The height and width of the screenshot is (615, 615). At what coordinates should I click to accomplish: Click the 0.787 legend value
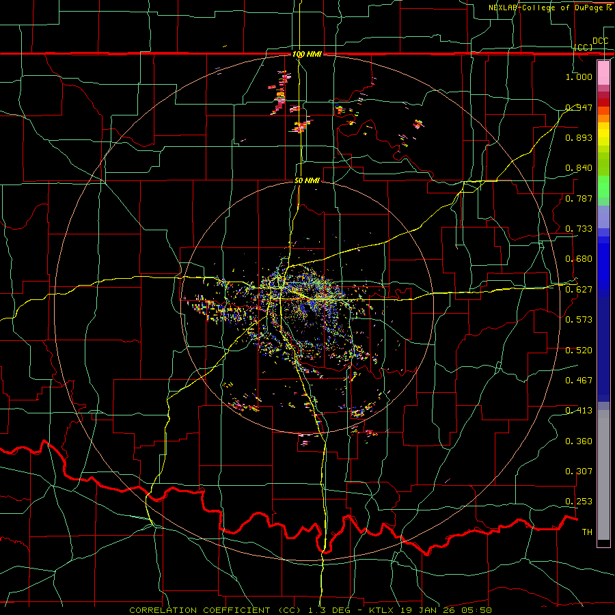pyautogui.click(x=579, y=198)
